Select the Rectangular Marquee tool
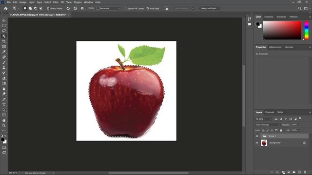The image size is (312, 175). click(4, 26)
